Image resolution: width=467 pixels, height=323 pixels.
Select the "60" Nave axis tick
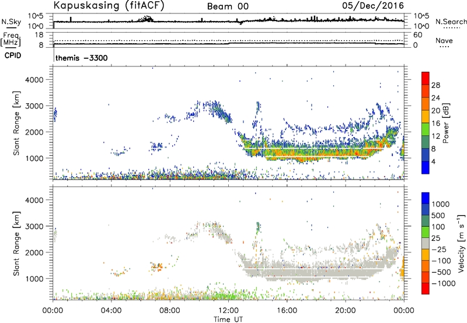pos(417,35)
